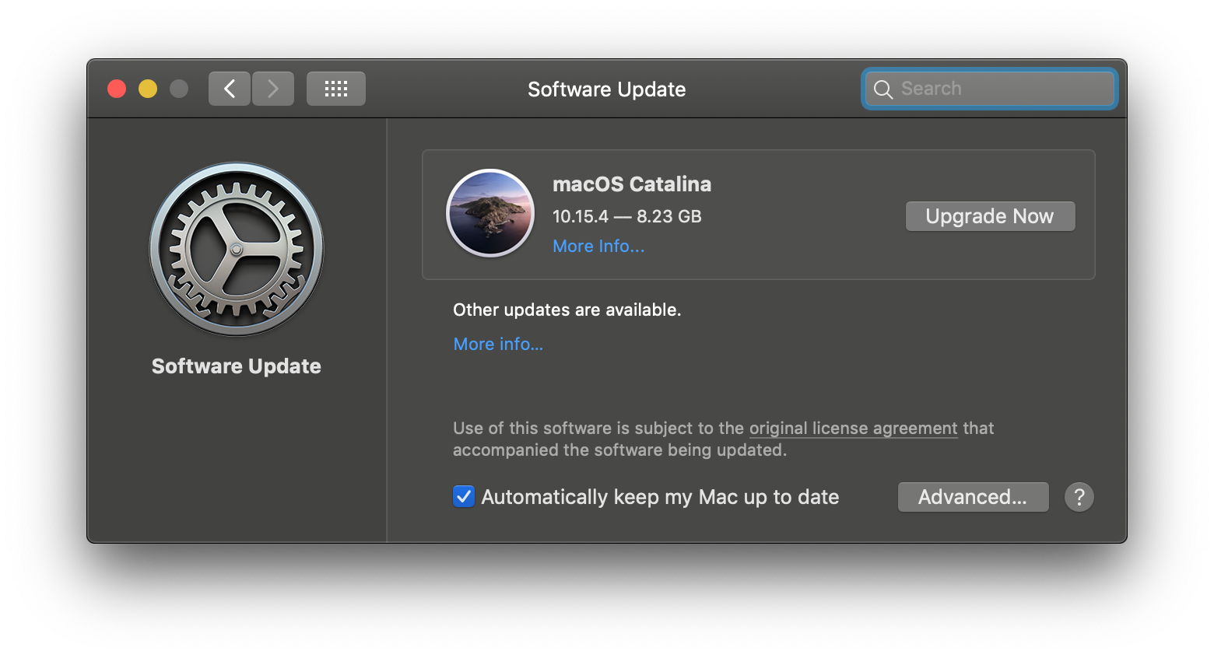Click the gray zoom window button

[179, 89]
